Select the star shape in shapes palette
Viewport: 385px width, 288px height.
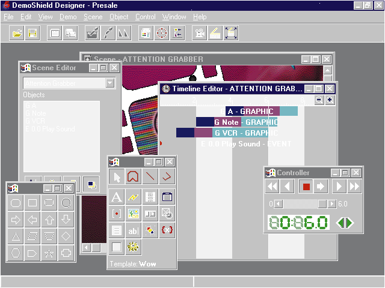coord(49,253)
